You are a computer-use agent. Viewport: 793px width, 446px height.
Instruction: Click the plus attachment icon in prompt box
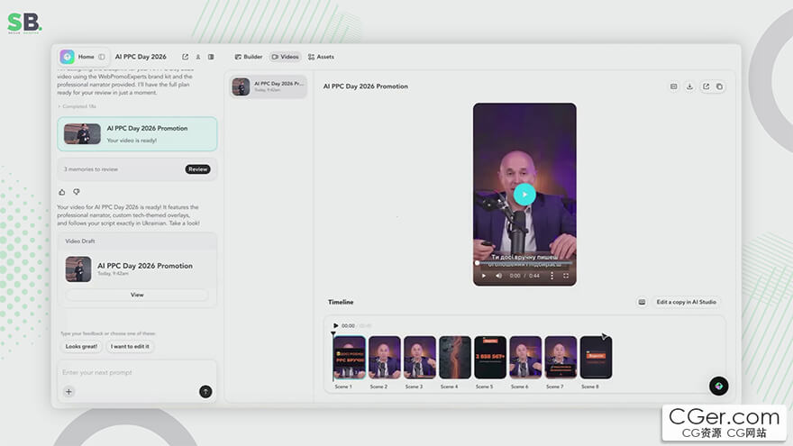[x=68, y=391]
